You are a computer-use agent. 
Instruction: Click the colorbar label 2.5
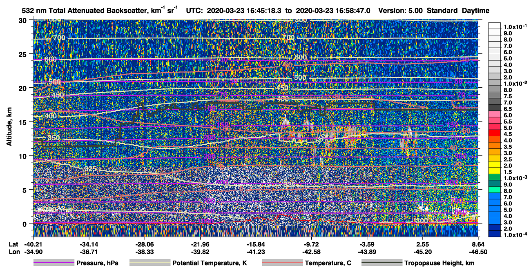(507, 159)
